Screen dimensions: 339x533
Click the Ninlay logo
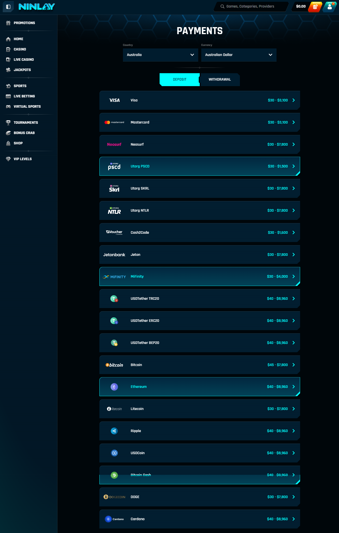pyautogui.click(x=37, y=7)
